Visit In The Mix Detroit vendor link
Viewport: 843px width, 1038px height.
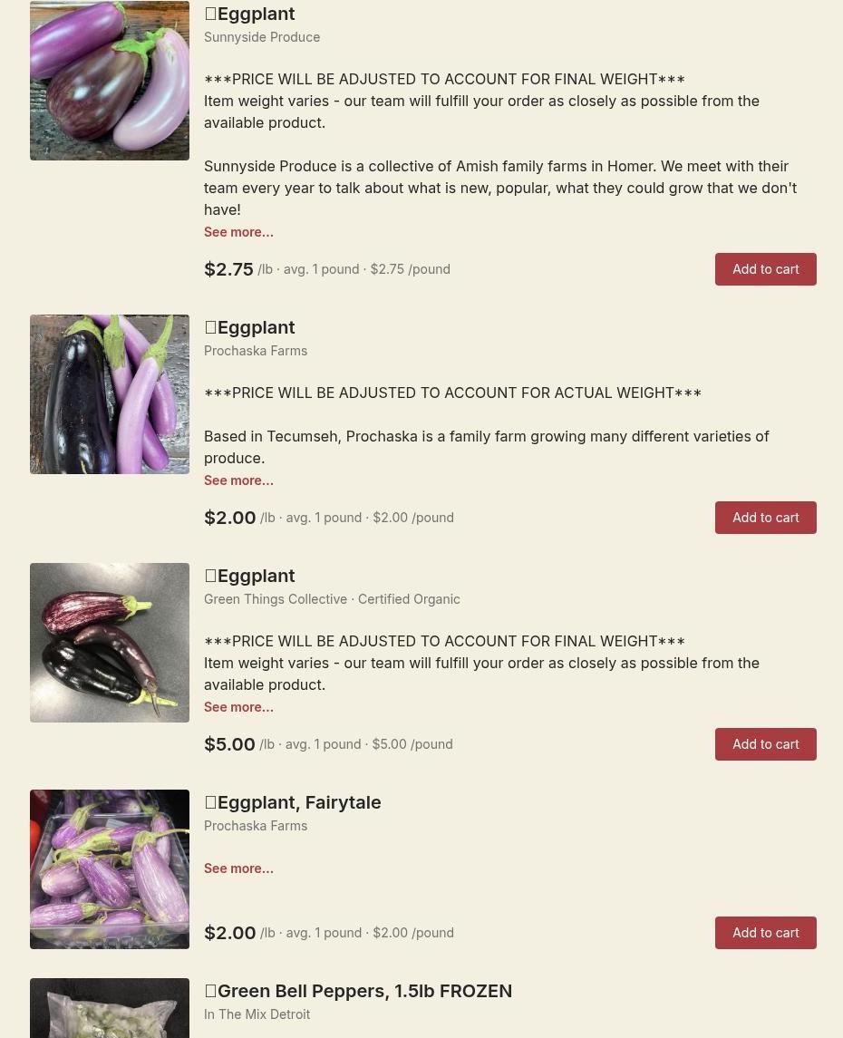tap(257, 1014)
